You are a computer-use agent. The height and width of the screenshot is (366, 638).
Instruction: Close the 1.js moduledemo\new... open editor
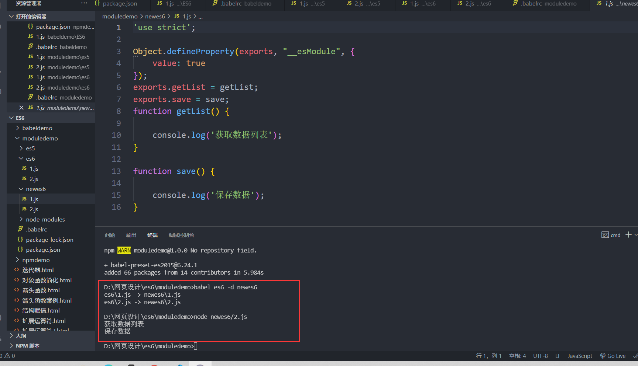21,108
